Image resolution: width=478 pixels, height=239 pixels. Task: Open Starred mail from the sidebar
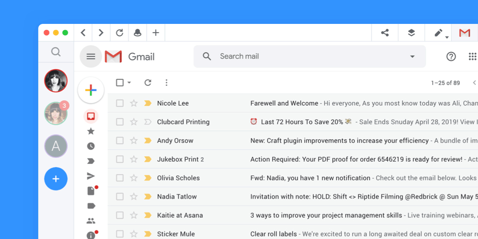point(91,131)
